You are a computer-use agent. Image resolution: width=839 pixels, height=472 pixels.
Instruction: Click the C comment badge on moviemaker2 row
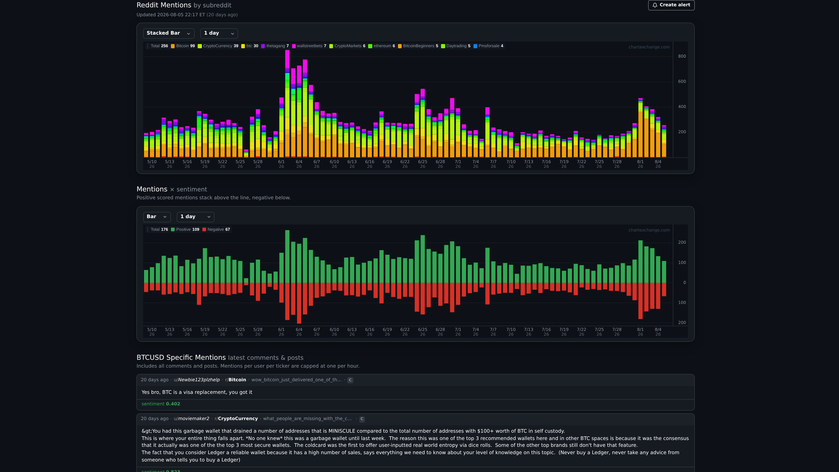362,419
